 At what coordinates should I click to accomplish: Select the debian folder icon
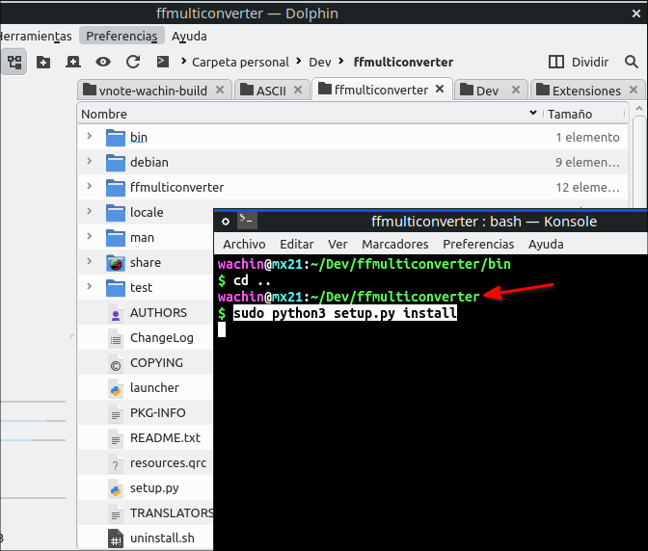(x=116, y=163)
